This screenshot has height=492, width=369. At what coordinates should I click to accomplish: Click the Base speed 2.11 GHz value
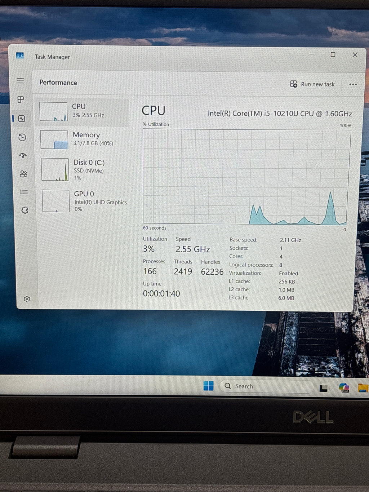pyautogui.click(x=290, y=240)
